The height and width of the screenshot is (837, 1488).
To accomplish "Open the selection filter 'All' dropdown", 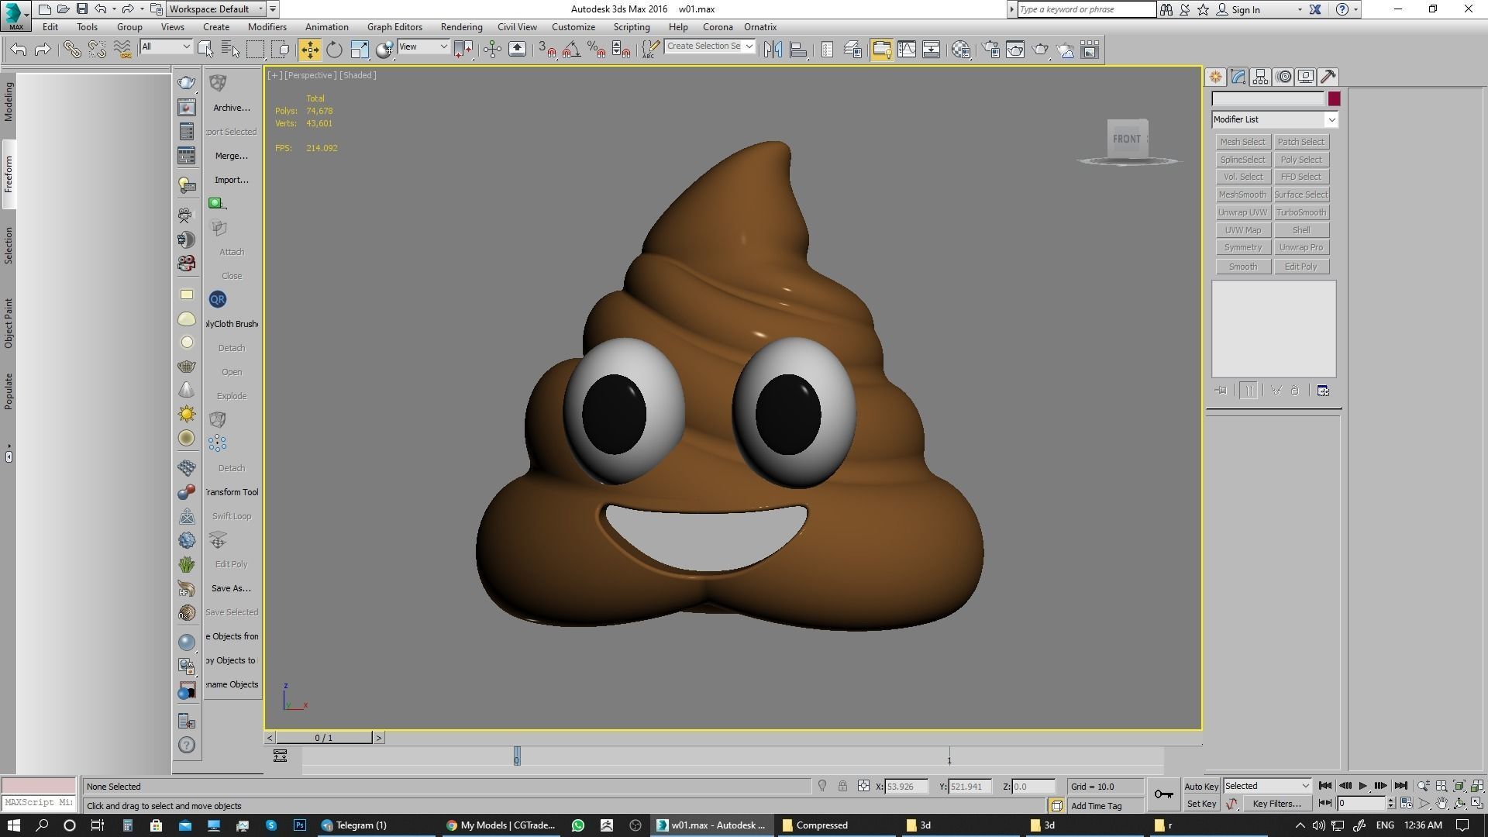I will [x=165, y=46].
